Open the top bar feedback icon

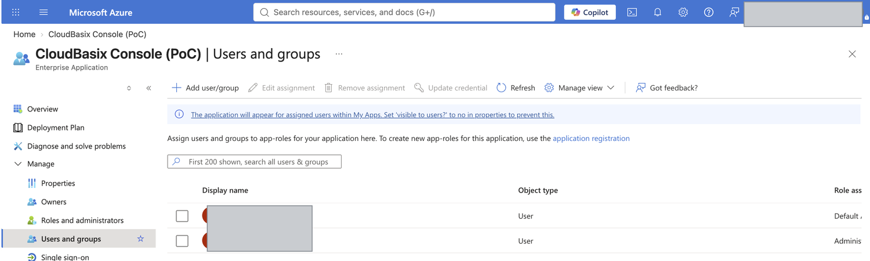point(734,12)
